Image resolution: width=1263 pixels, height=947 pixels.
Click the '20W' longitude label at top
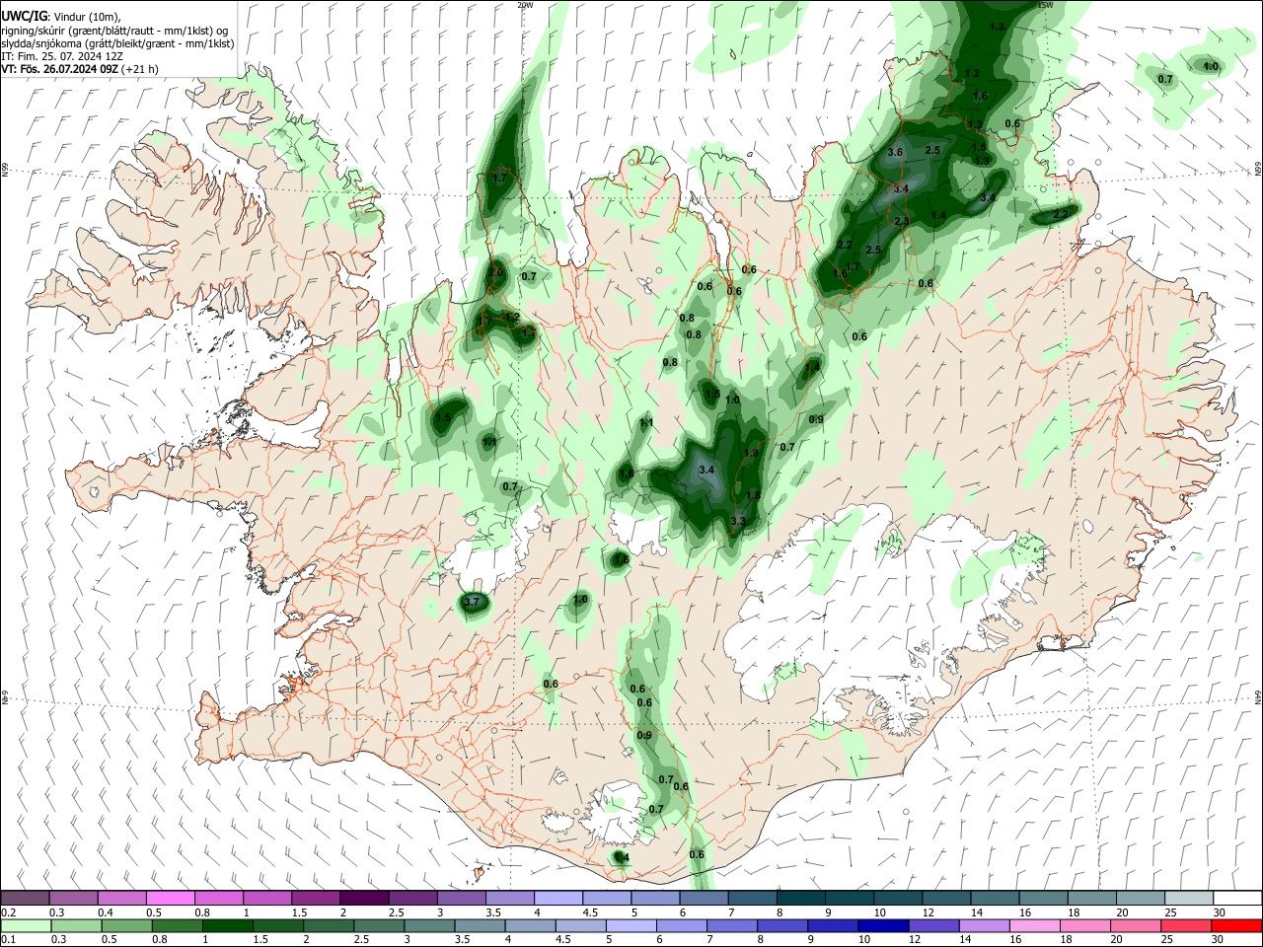pyautogui.click(x=525, y=5)
